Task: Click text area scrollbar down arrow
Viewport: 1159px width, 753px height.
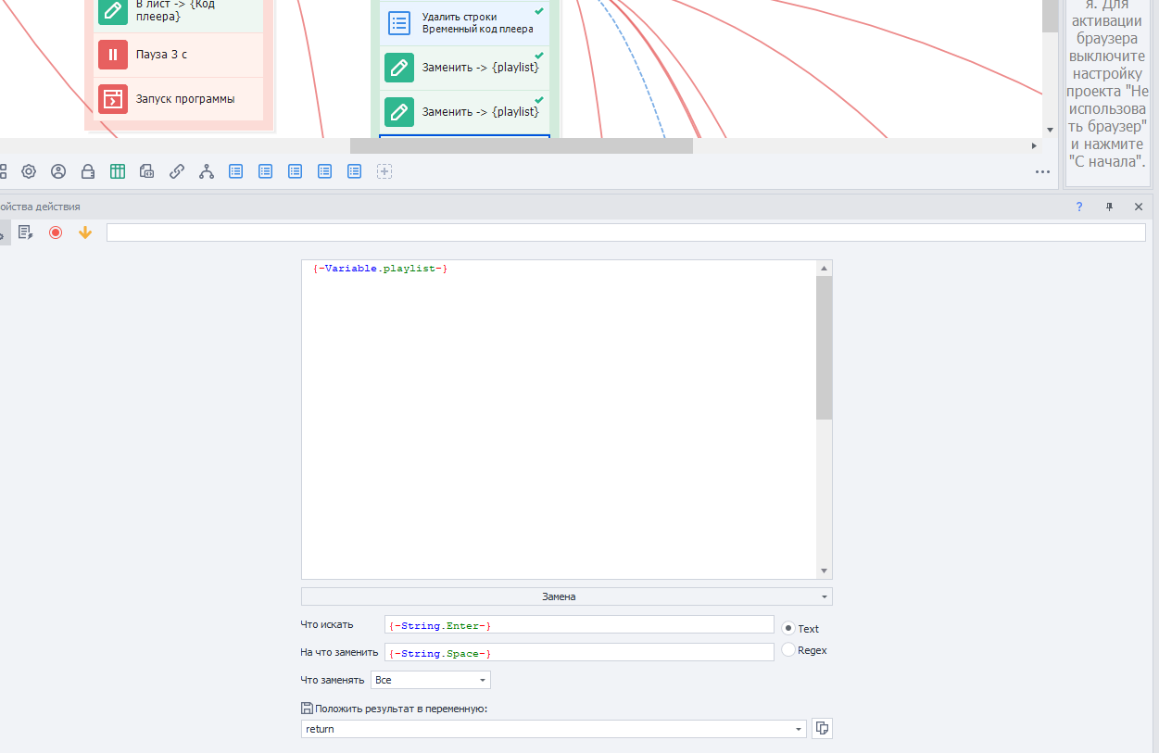Action: (825, 571)
